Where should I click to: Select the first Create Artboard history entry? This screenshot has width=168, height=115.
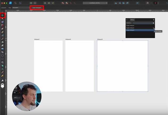click(x=140, y=26)
